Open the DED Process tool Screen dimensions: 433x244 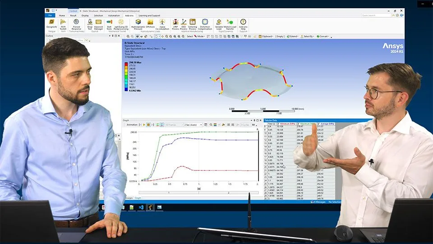pos(184,24)
